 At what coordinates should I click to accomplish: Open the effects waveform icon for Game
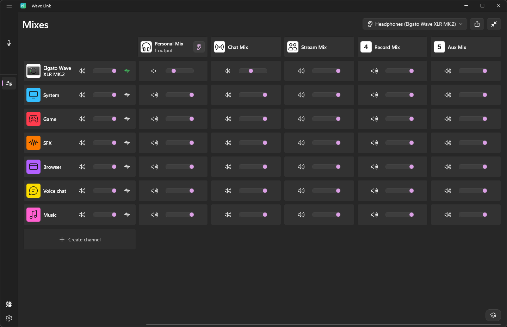coord(127,119)
